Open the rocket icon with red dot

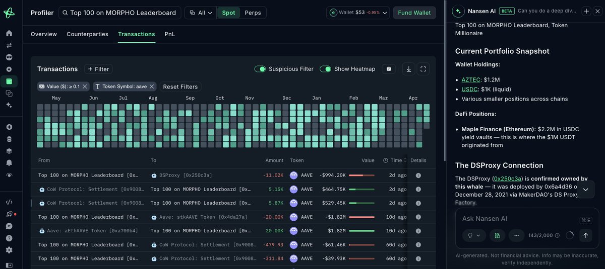tap(9, 214)
